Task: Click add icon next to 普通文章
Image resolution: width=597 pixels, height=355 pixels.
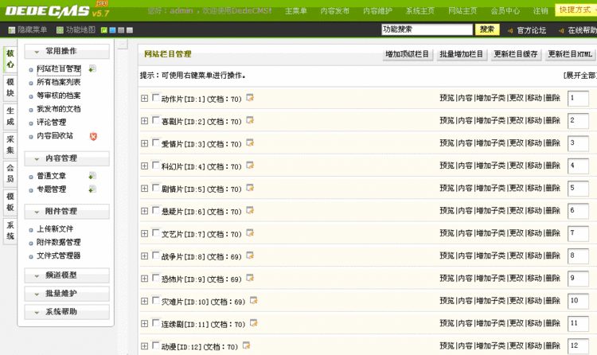Action: [92, 176]
